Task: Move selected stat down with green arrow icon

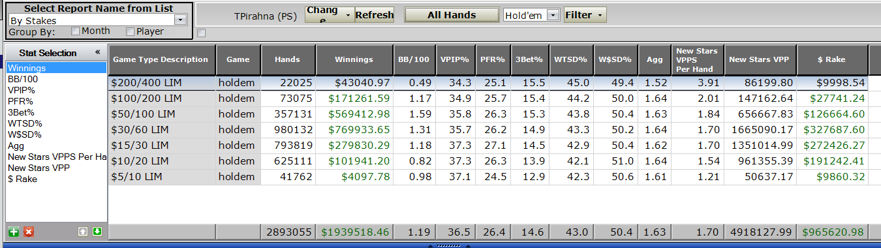Action: point(97,232)
